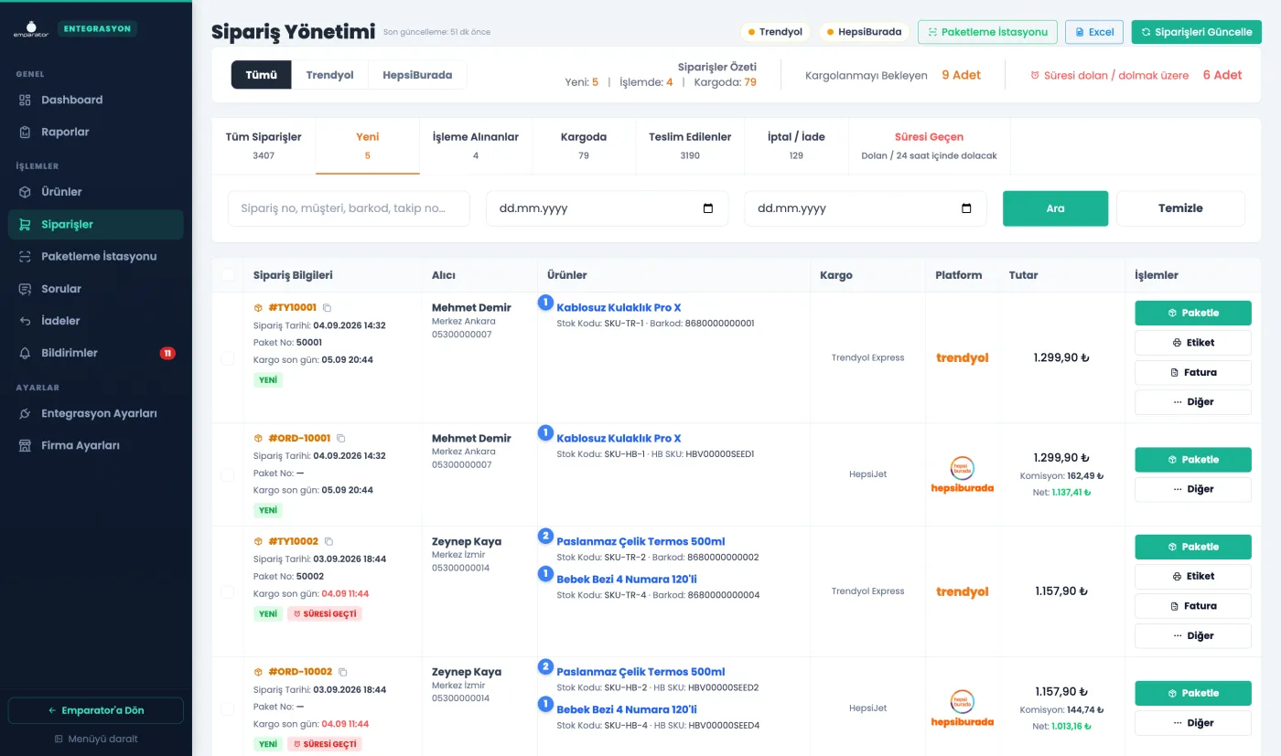Open the İşleme Alınanlar tab

476,145
